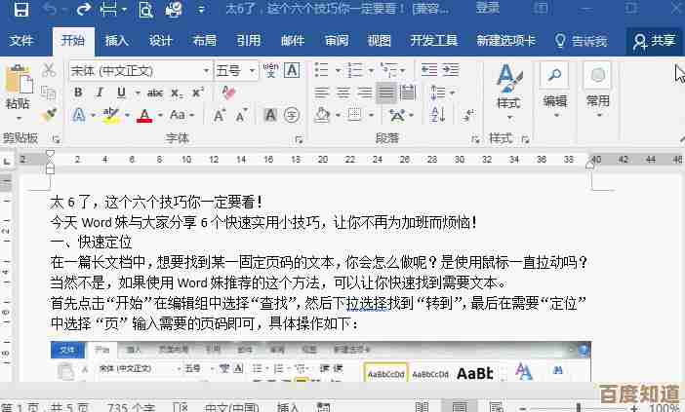Click the Grow Font icon
Screen dimensions: 685x412
point(219,115)
